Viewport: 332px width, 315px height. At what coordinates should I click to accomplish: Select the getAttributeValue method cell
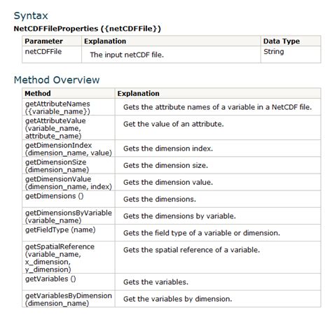69,128
